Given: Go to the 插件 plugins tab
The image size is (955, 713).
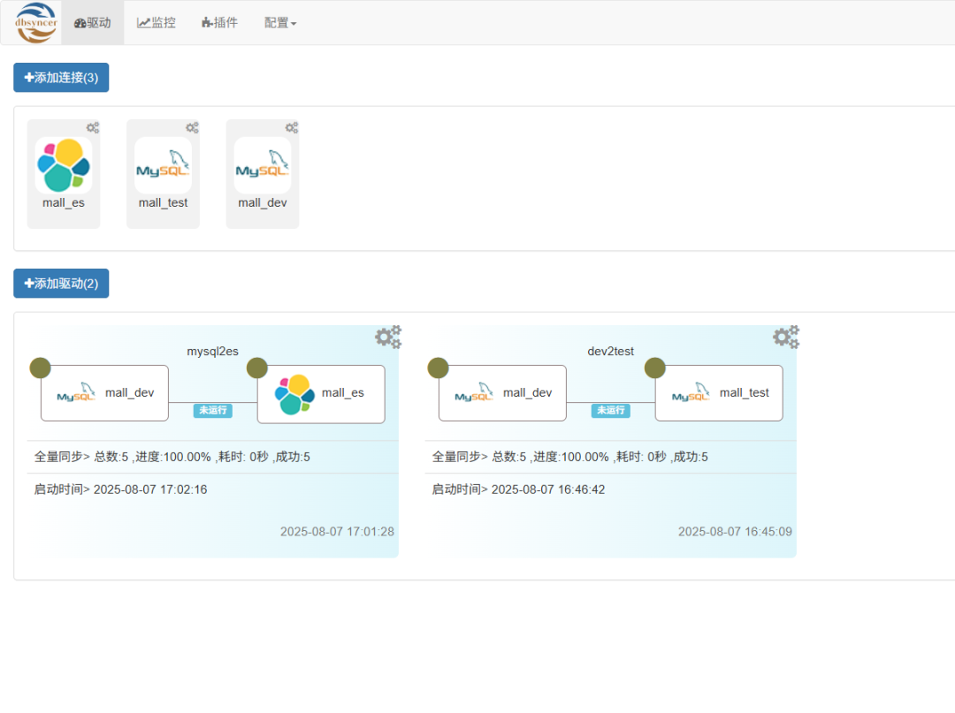Looking at the screenshot, I should point(219,23).
